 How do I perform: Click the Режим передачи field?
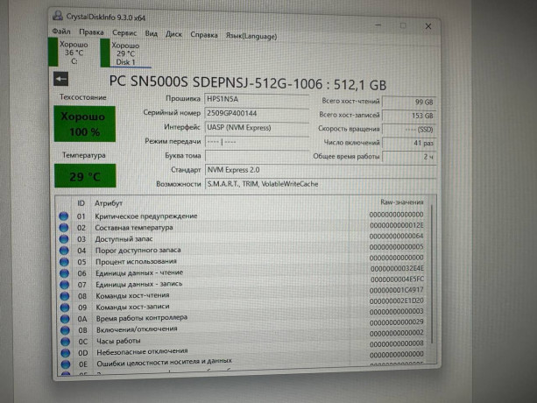pyautogui.click(x=257, y=142)
